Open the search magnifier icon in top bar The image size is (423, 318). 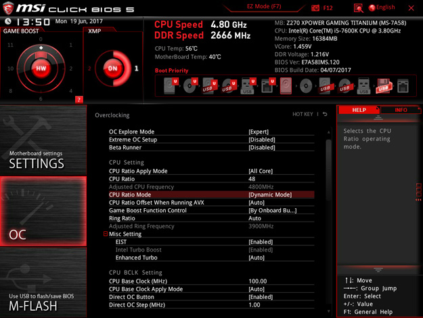358,7
